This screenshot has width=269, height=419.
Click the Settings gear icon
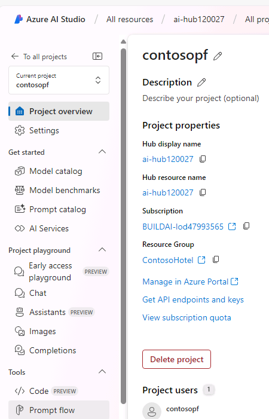pyautogui.click(x=20, y=130)
